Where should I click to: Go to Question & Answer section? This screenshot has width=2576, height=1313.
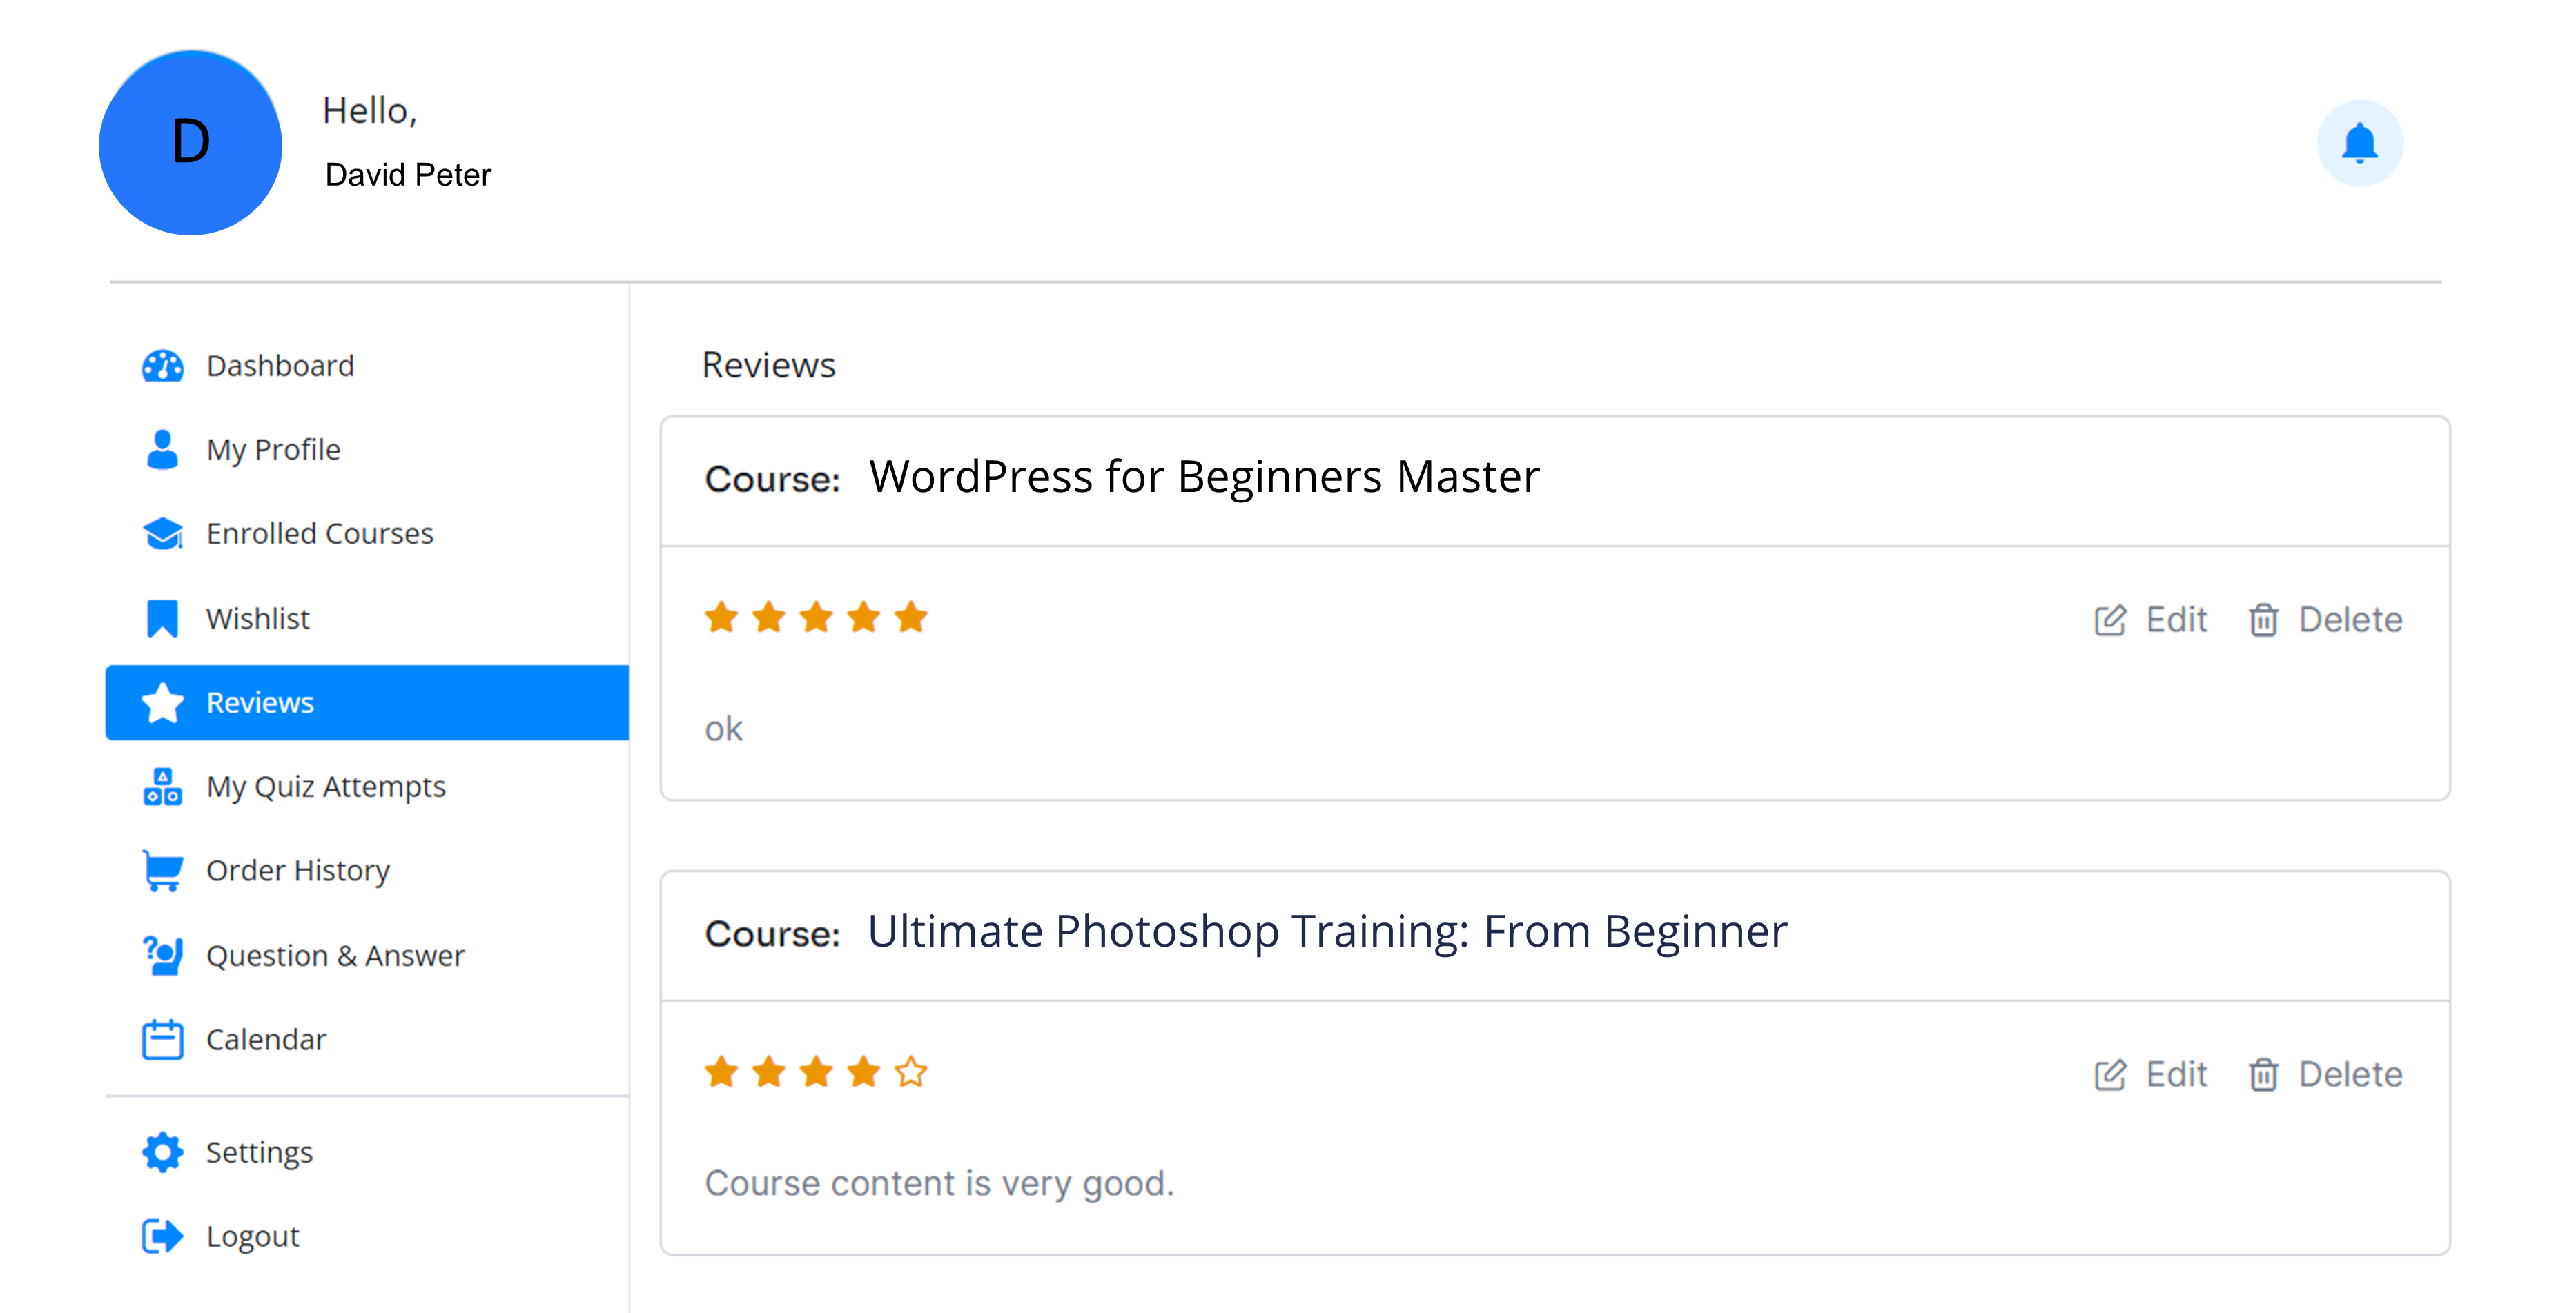pyautogui.click(x=335, y=956)
